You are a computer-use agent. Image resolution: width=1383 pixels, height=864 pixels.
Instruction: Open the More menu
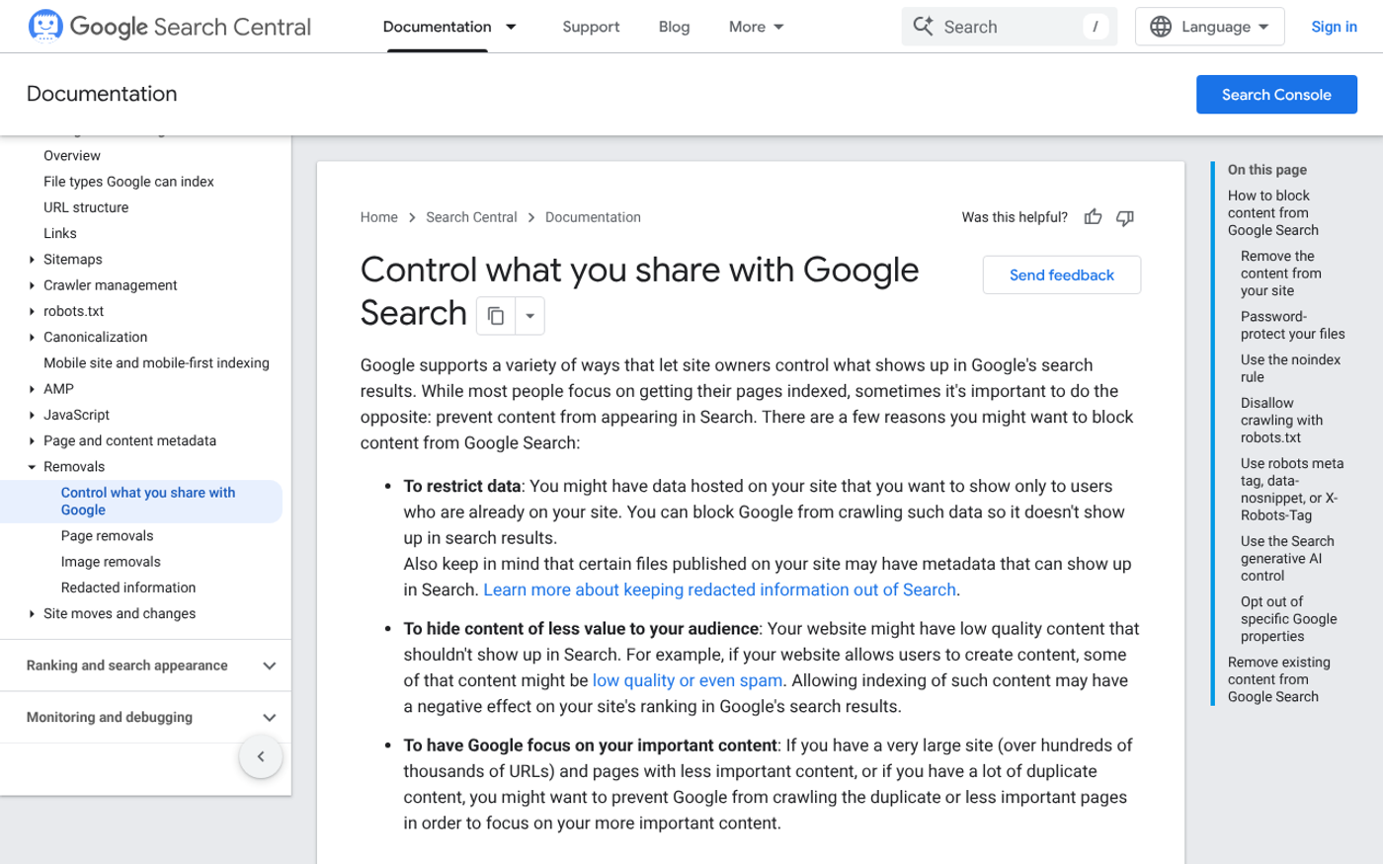coord(756,27)
